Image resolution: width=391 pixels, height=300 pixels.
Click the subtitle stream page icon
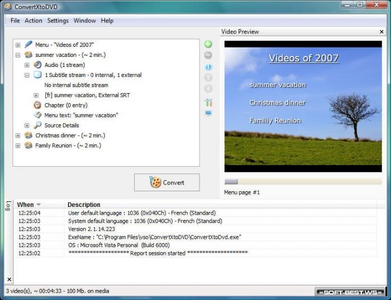37,75
